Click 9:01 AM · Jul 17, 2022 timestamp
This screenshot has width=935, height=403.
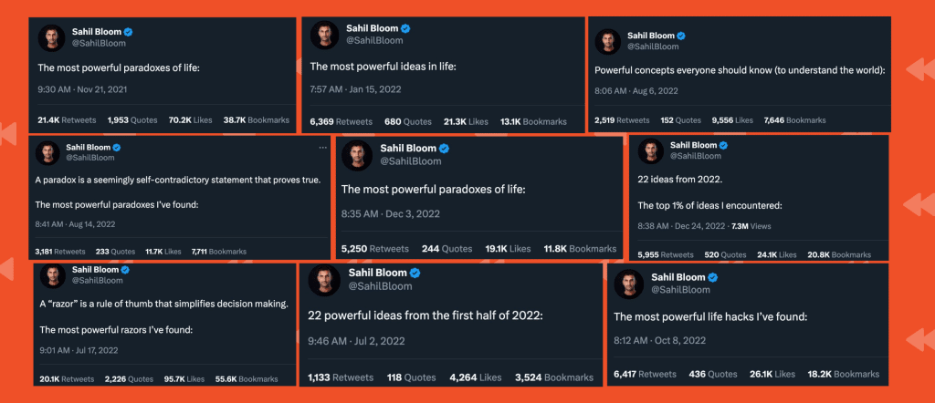pyautogui.click(x=79, y=350)
